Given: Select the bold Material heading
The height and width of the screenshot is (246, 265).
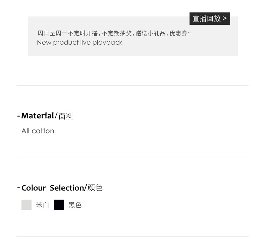Looking at the screenshot, I should 38,116.
